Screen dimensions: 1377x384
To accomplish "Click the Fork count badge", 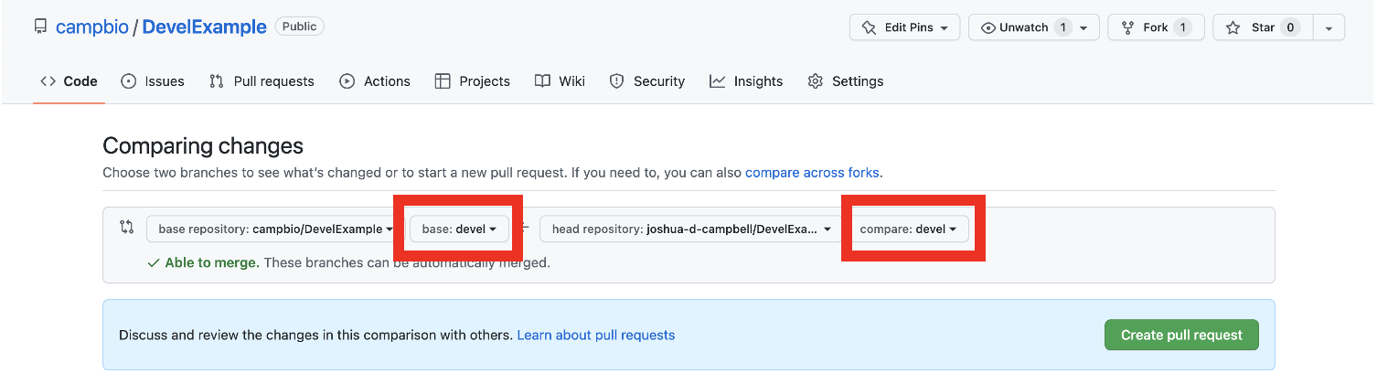I will pyautogui.click(x=1183, y=27).
